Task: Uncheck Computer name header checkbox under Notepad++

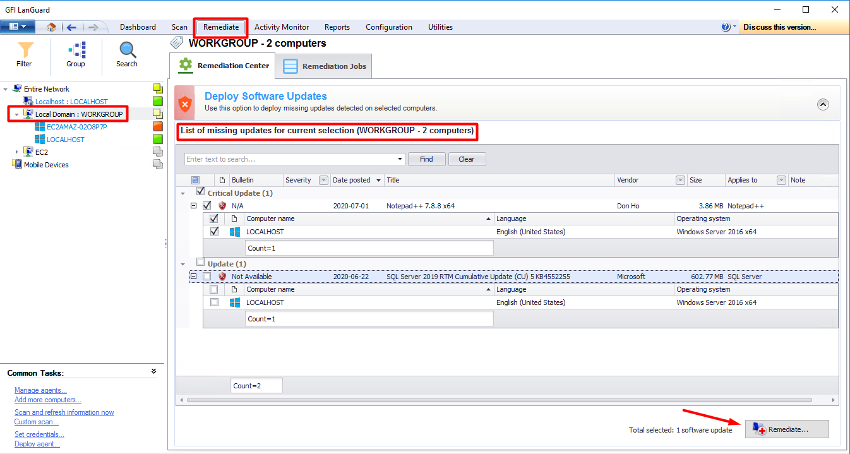Action: pos(214,218)
